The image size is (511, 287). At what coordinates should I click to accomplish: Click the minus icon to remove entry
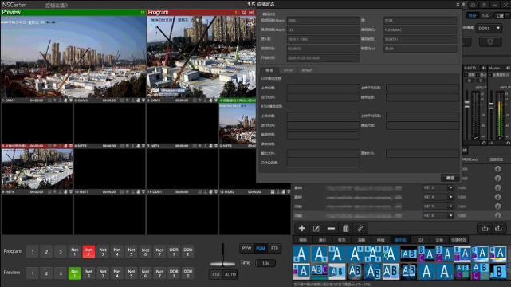point(331,228)
